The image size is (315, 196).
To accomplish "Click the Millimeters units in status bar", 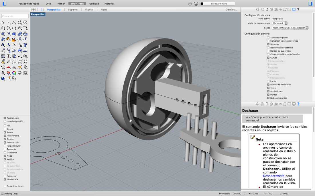I will 225,194.
